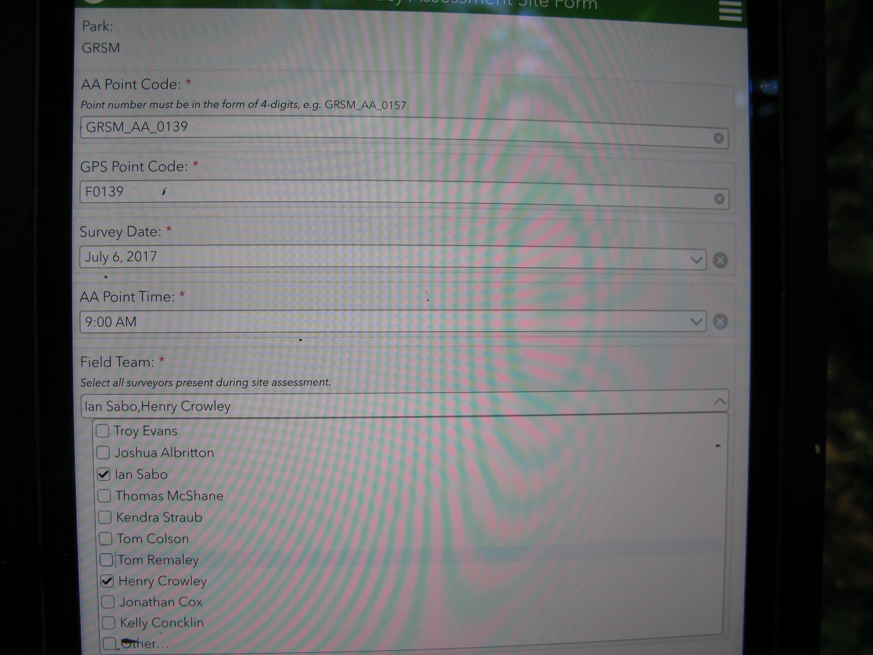Screen dimensions: 873x655
Task: Clear the AA Point Code field
Action: pyautogui.click(x=718, y=138)
